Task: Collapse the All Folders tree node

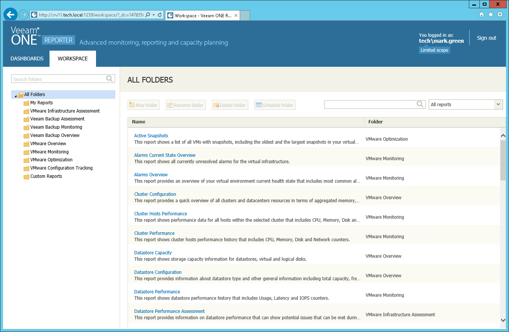Action: 15,96
